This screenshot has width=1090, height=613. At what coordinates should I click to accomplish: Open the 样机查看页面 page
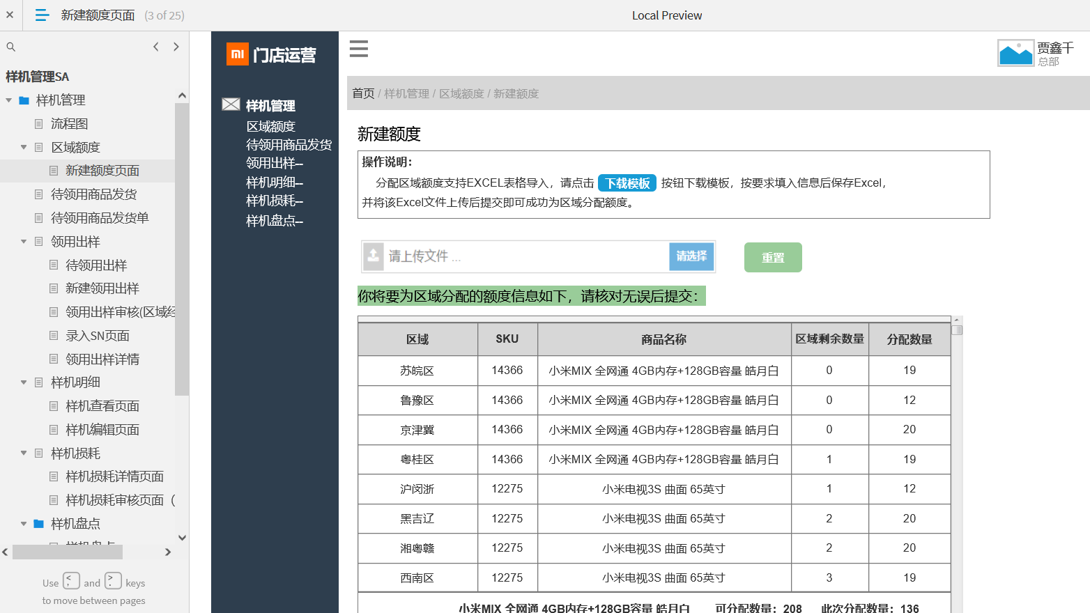point(102,406)
